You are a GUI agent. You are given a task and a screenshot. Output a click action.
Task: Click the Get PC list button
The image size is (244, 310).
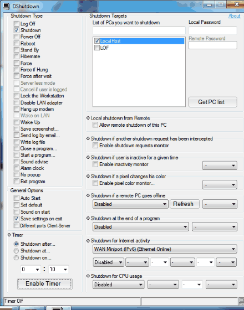pos(213,102)
